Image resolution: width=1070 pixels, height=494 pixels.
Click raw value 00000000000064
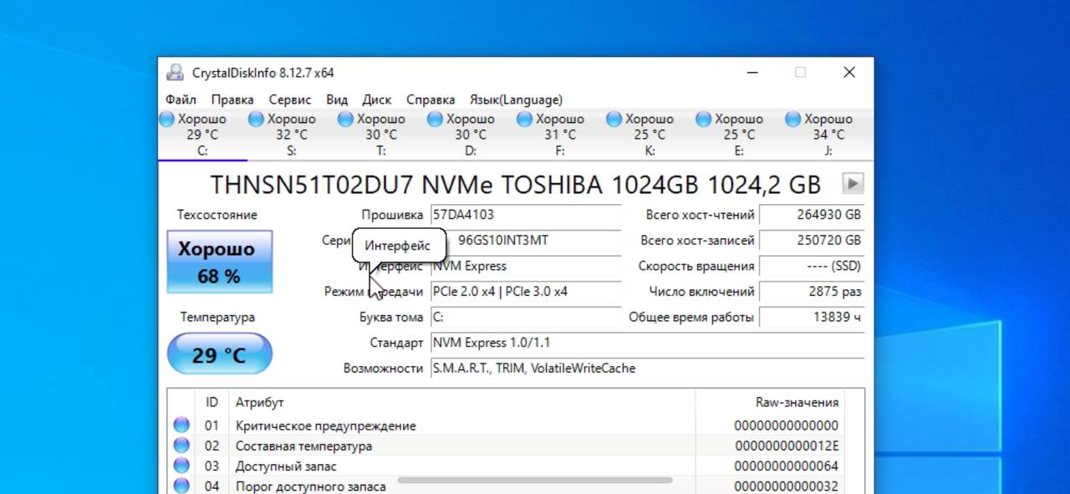coord(786,466)
